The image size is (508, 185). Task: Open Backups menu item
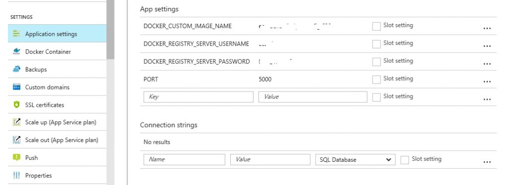(57, 69)
